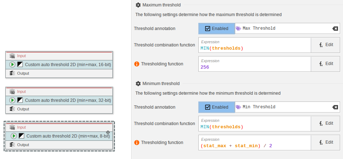Clear the Min Threshold annotation name
This screenshot has width=343, height=159.
click(335, 107)
